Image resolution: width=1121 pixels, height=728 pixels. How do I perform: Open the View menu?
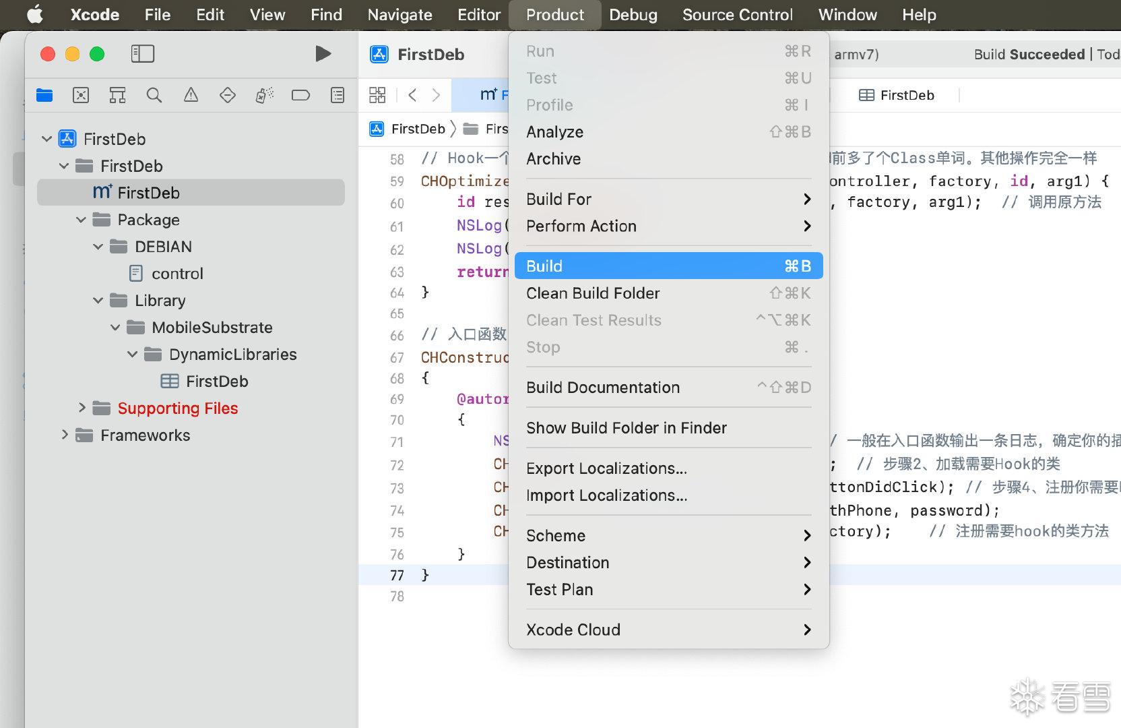point(267,14)
